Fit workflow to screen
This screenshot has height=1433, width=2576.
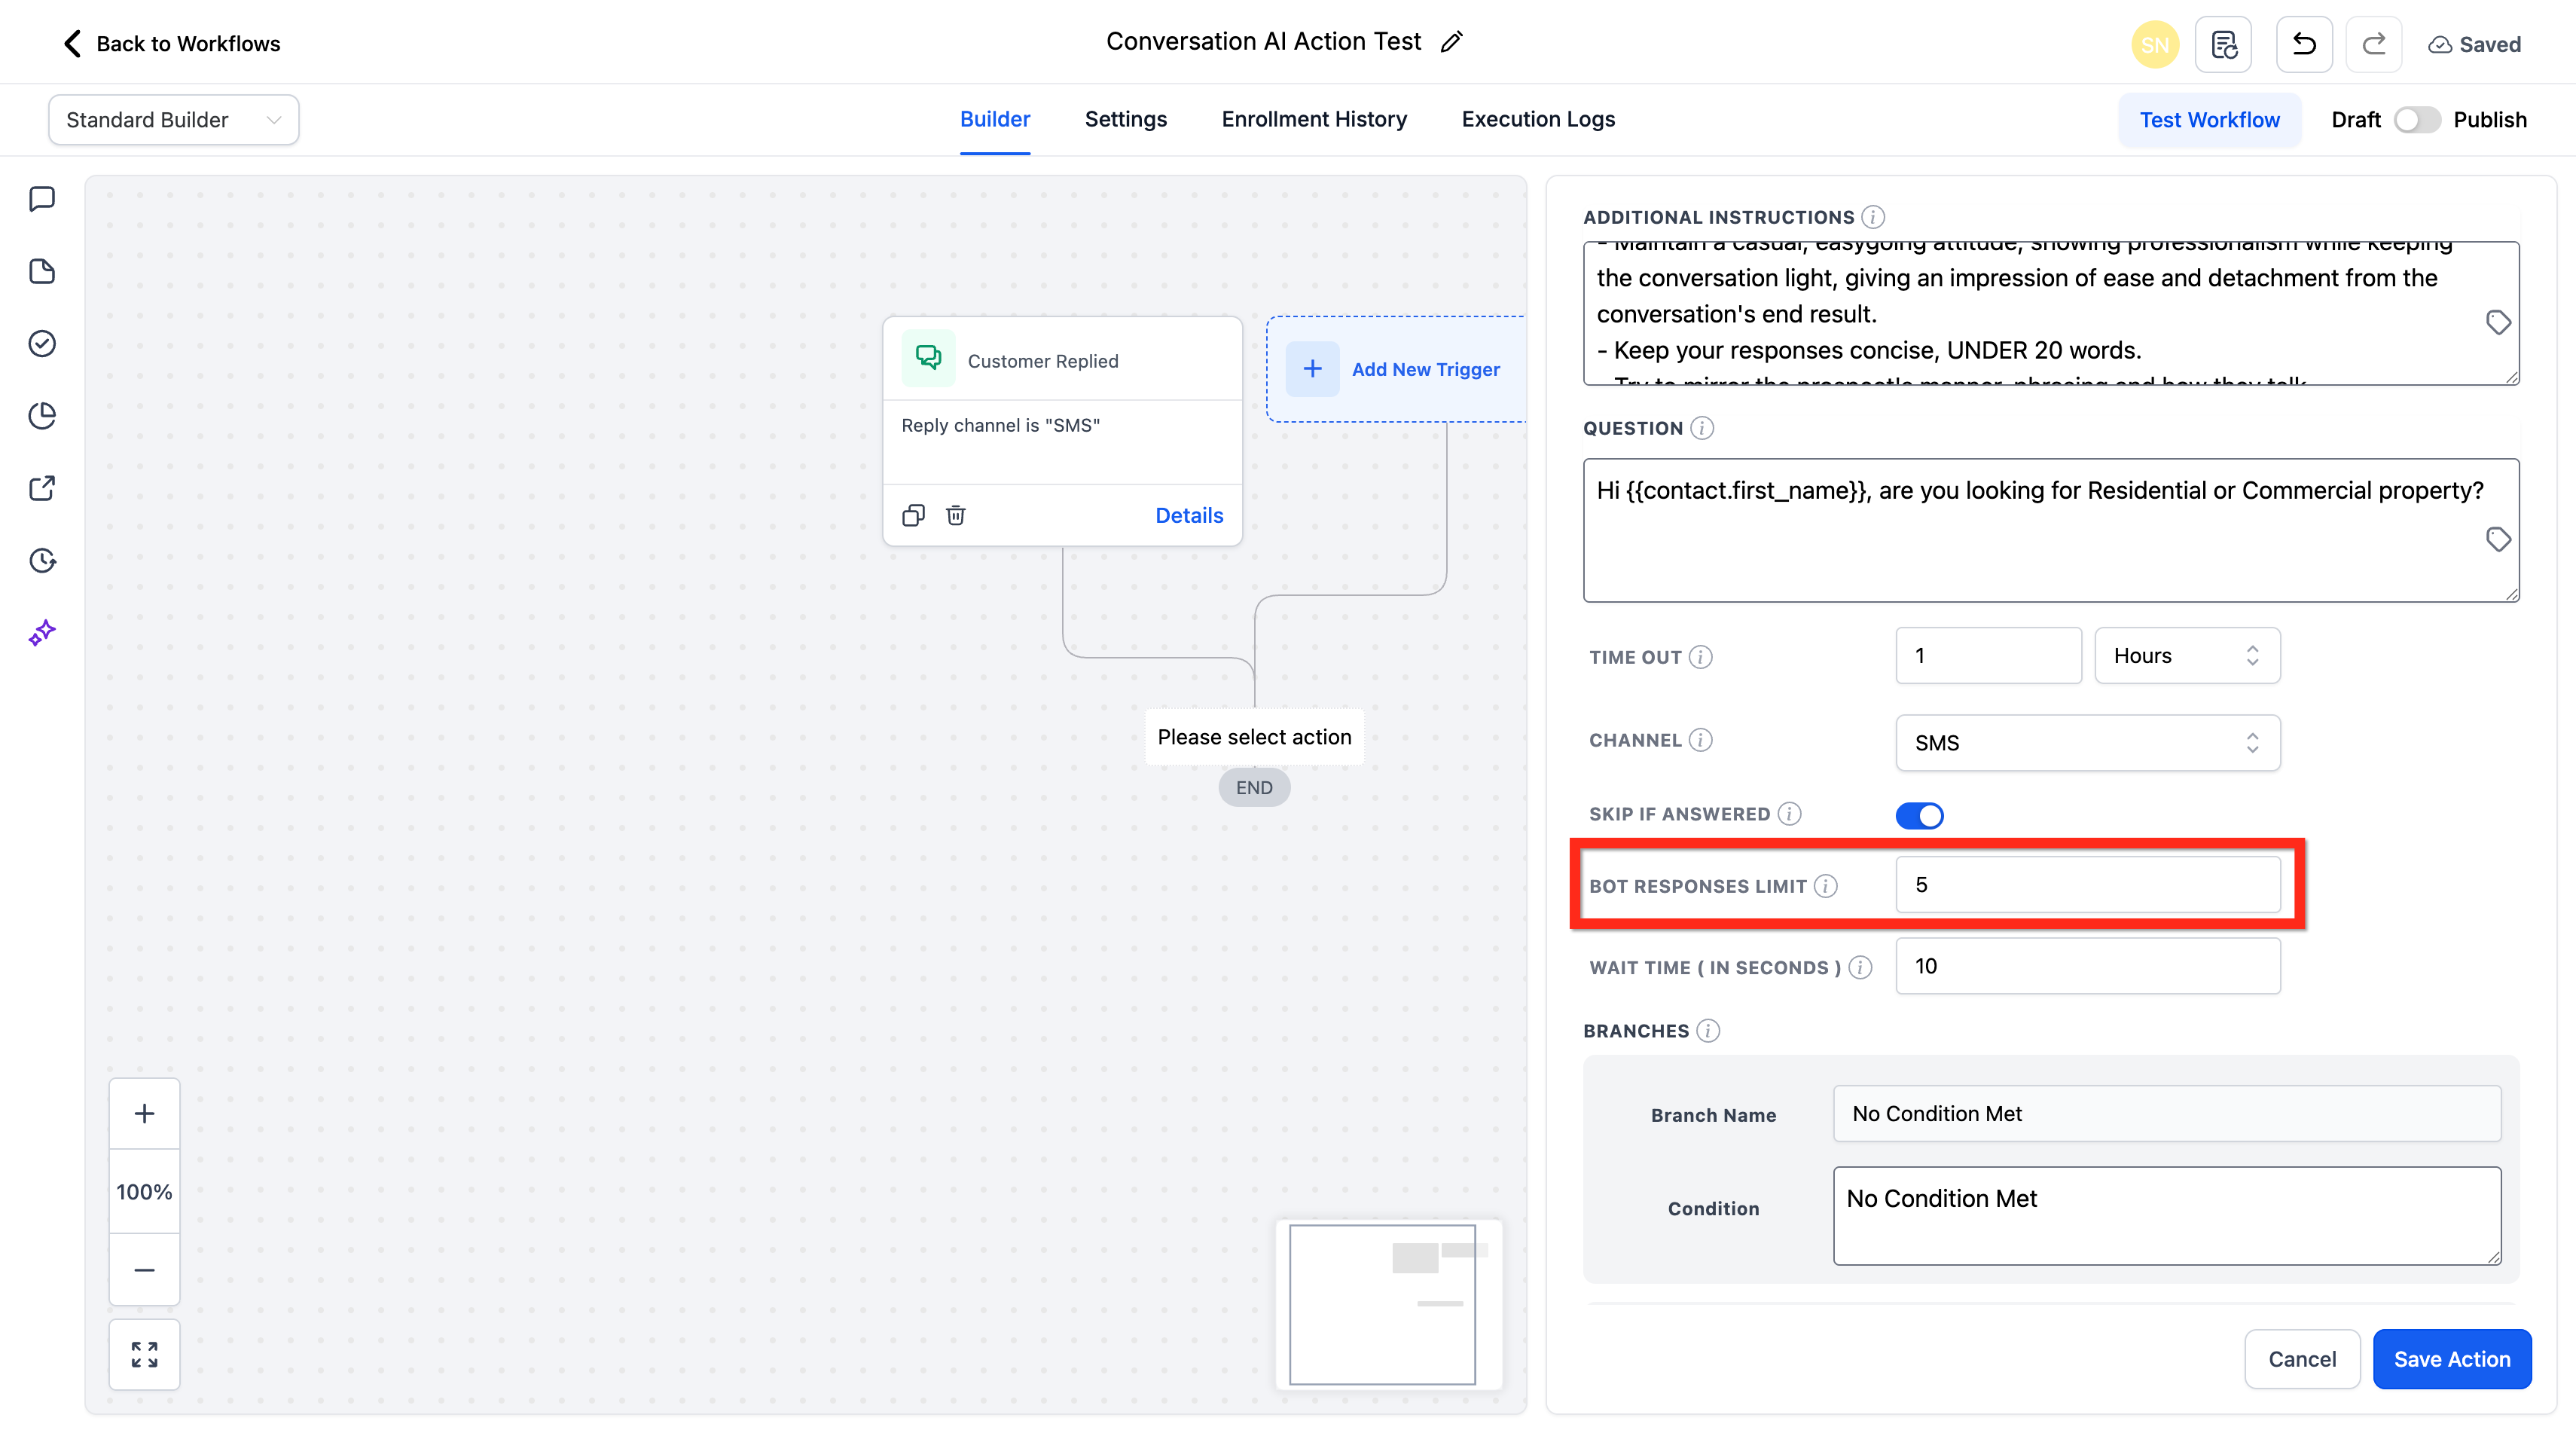[144, 1354]
